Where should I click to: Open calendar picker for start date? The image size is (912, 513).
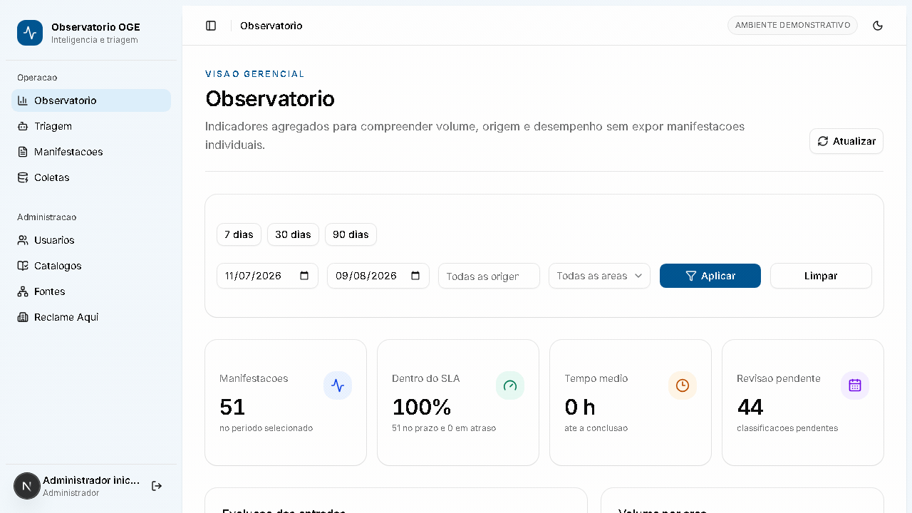304,276
